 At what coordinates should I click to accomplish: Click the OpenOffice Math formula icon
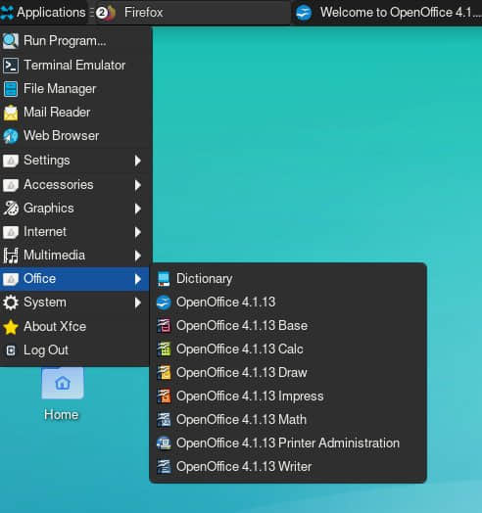pyautogui.click(x=164, y=420)
